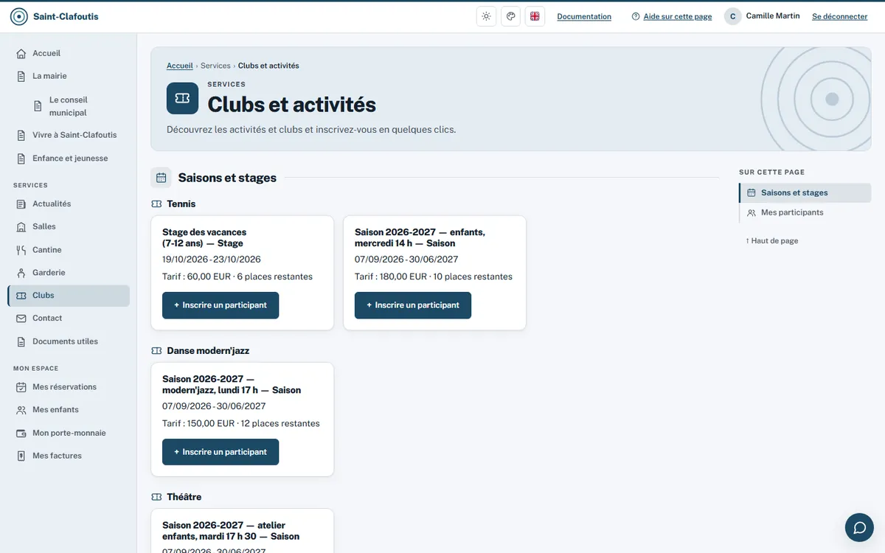This screenshot has width=885, height=553.
Task: Open Actualités in Services section
Action: pos(69,204)
